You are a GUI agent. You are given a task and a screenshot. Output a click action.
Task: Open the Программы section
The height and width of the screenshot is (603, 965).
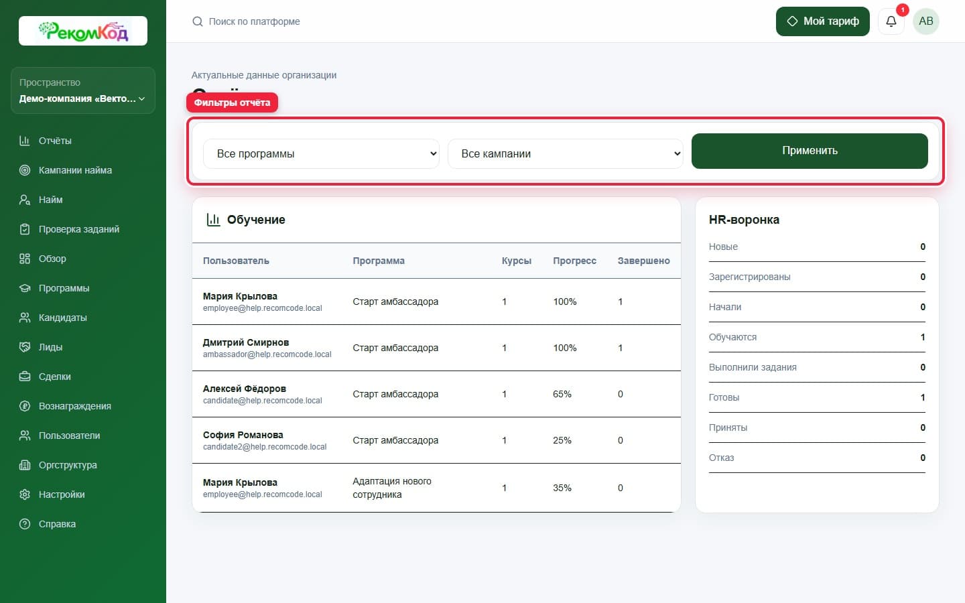(x=83, y=288)
